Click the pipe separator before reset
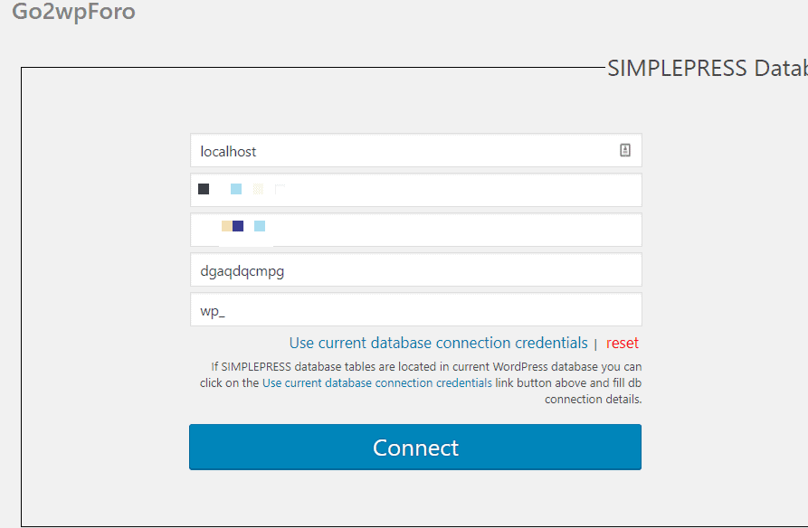Viewport: 808px width, 528px height. click(x=595, y=344)
